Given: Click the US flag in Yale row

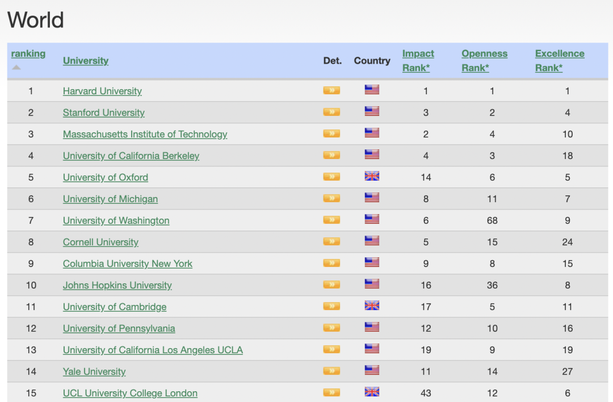Looking at the screenshot, I should tap(372, 370).
